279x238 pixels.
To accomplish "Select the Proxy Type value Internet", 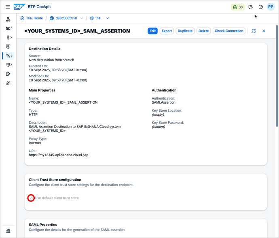I will [x=35, y=143].
